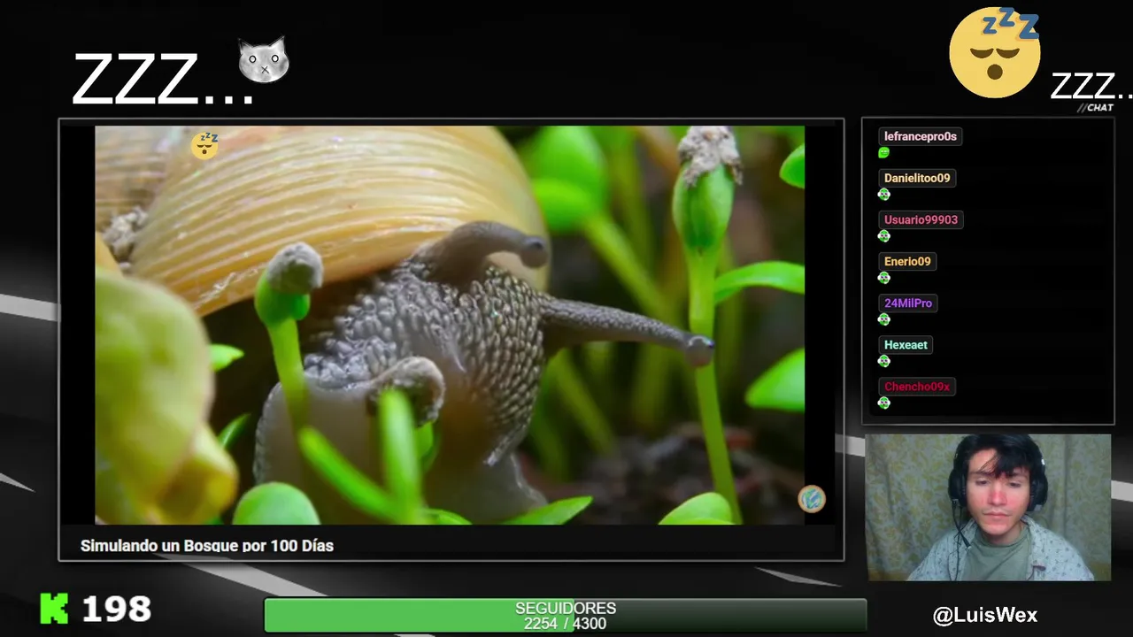
Task: Open chat user Danielitoo09
Action: (x=917, y=178)
